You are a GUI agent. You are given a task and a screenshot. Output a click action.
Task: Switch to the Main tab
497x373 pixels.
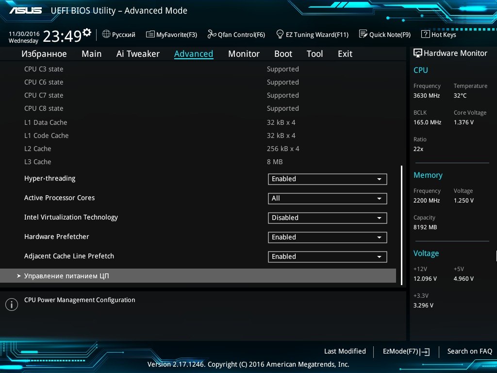click(92, 54)
